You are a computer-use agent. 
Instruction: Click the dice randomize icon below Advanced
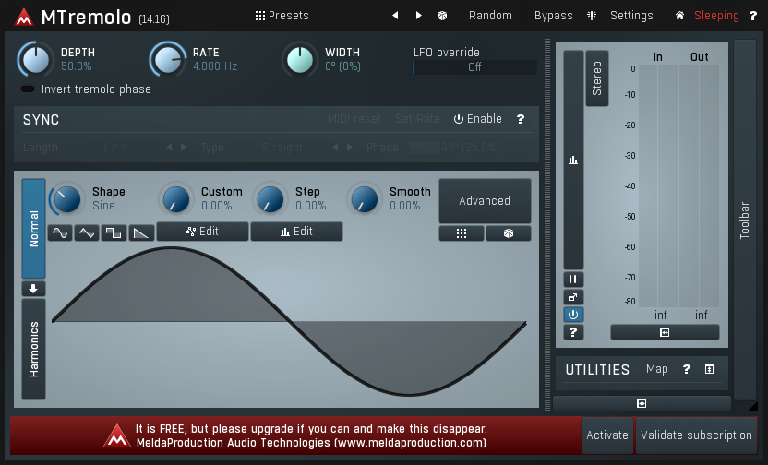[509, 233]
